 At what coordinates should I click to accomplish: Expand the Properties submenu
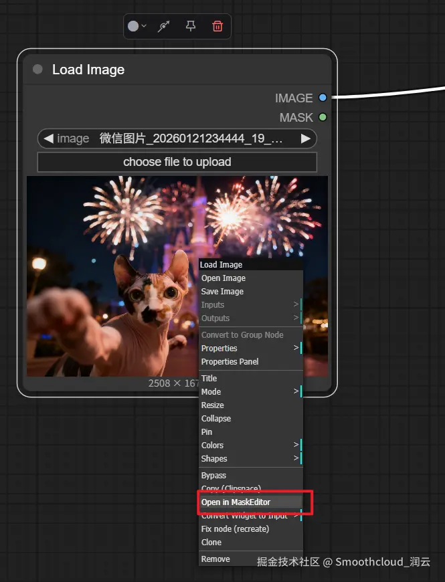tap(251, 348)
